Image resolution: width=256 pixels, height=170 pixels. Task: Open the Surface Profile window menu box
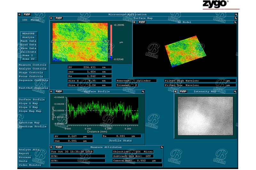pyautogui.click(x=52, y=91)
